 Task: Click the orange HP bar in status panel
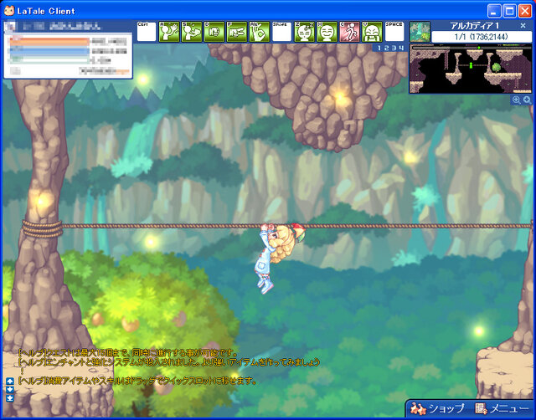click(x=49, y=42)
